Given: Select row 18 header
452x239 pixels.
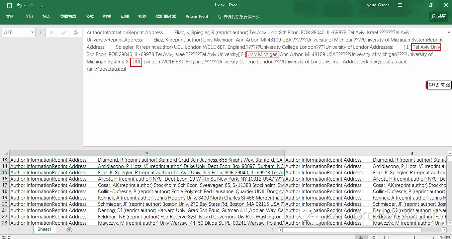Looking at the screenshot, I should coord(5,192).
